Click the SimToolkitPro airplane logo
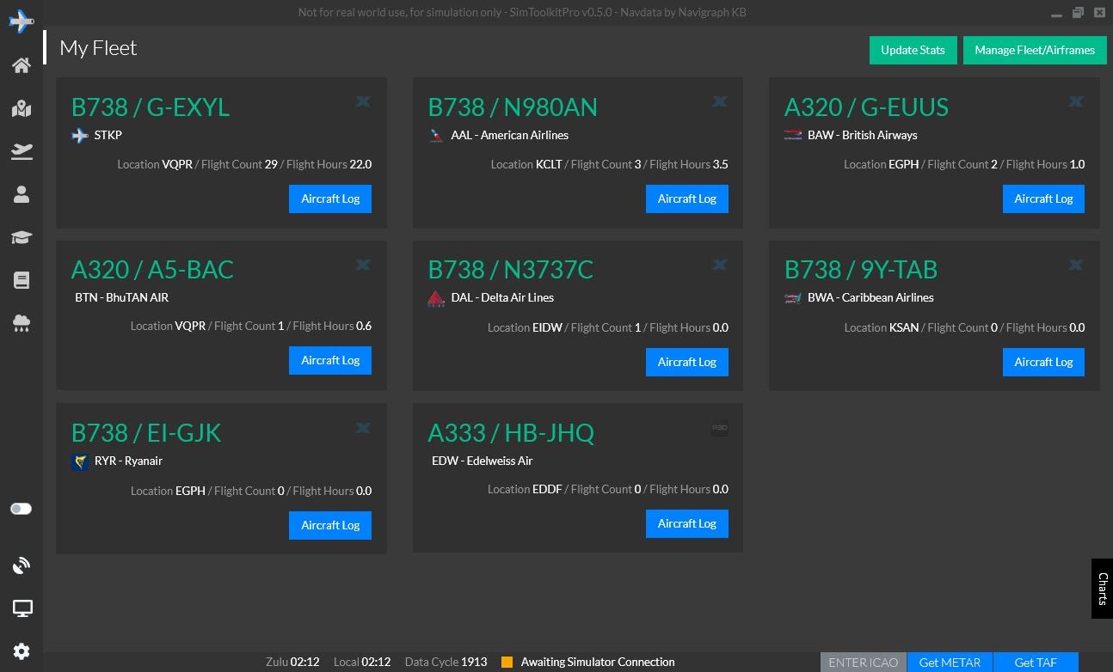 point(22,21)
